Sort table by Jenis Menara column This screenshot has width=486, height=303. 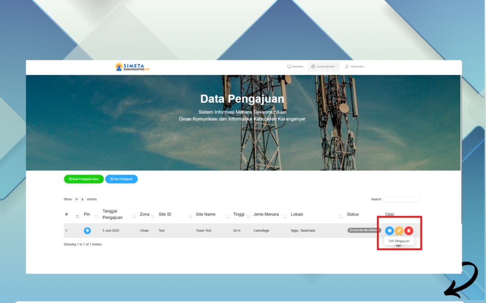(266, 215)
